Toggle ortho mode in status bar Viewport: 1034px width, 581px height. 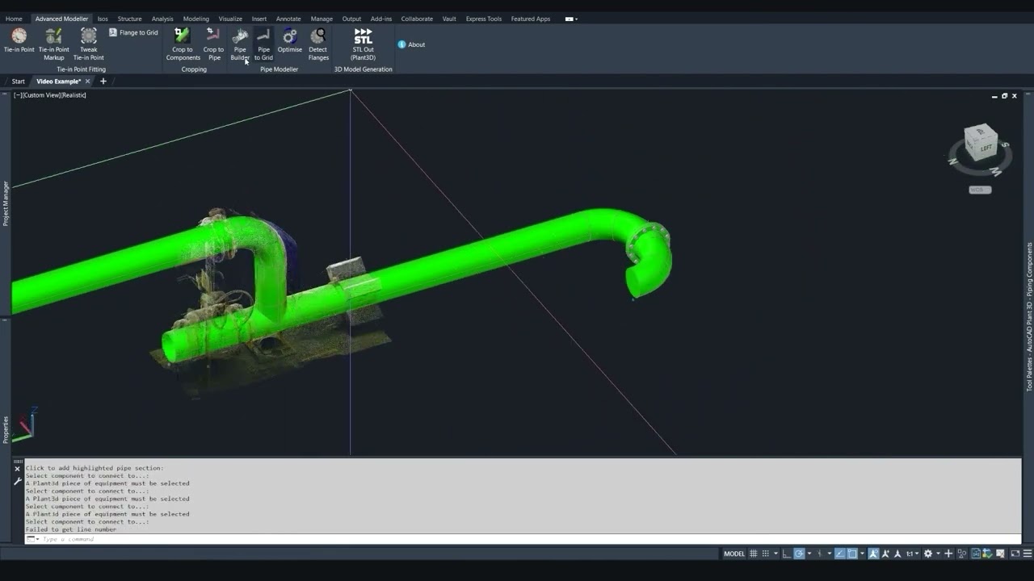tap(786, 554)
